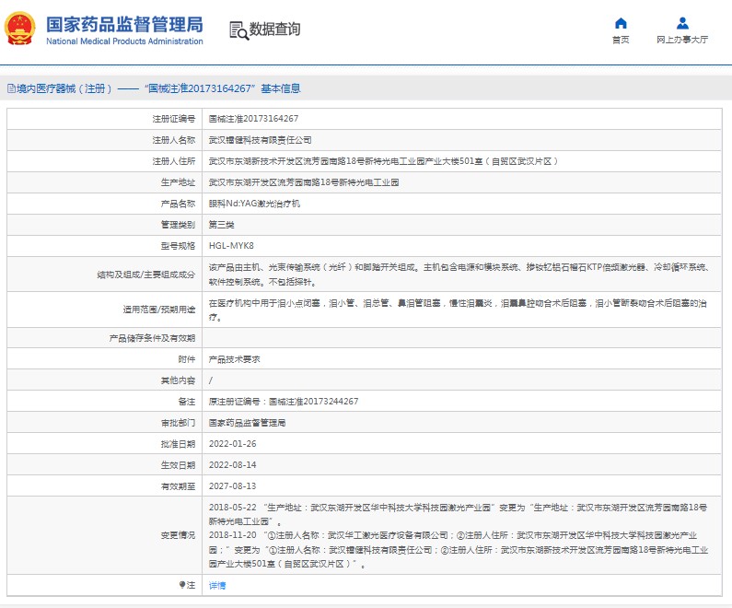Select registration number value 国械注准20173164267
Screen dimensions: 732x608
[x=253, y=119]
